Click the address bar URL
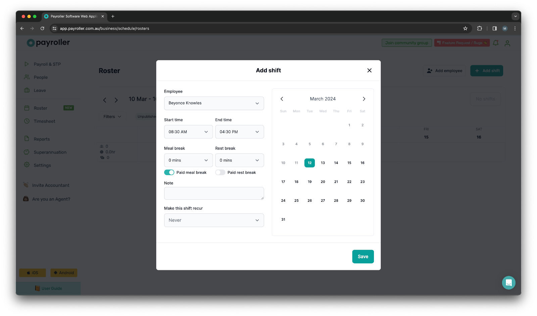Screen dimensions: 537x316 pos(104,28)
